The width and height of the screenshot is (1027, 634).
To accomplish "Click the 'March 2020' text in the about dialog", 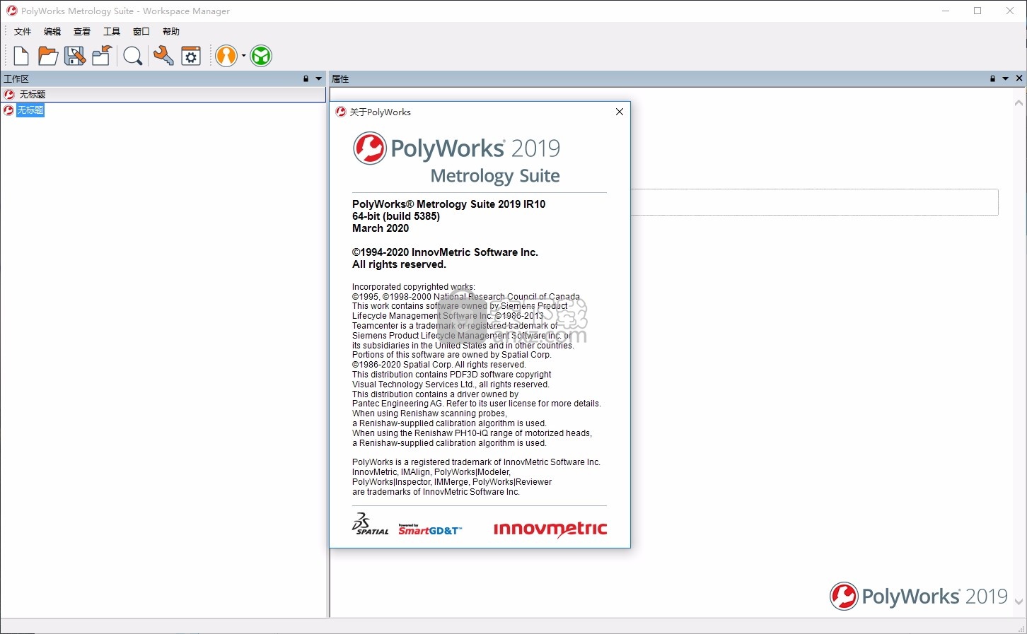I will 381,228.
